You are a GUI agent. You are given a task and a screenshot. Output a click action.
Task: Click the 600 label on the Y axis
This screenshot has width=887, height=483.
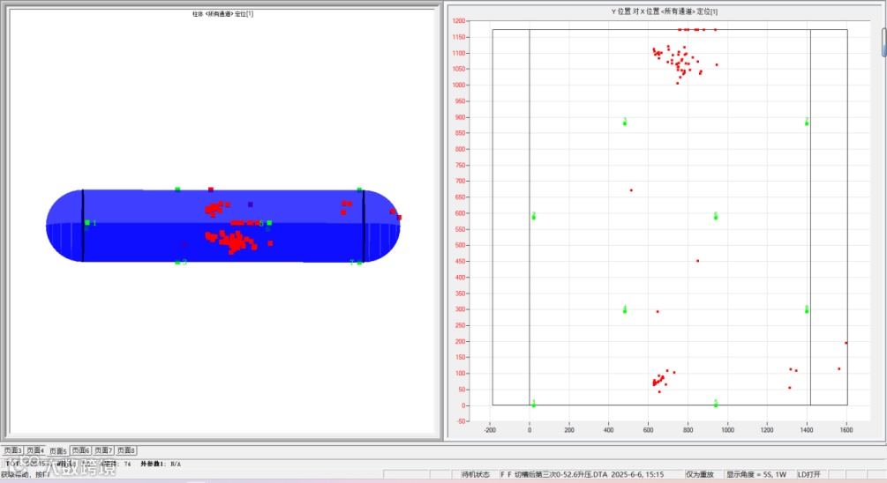click(x=461, y=213)
